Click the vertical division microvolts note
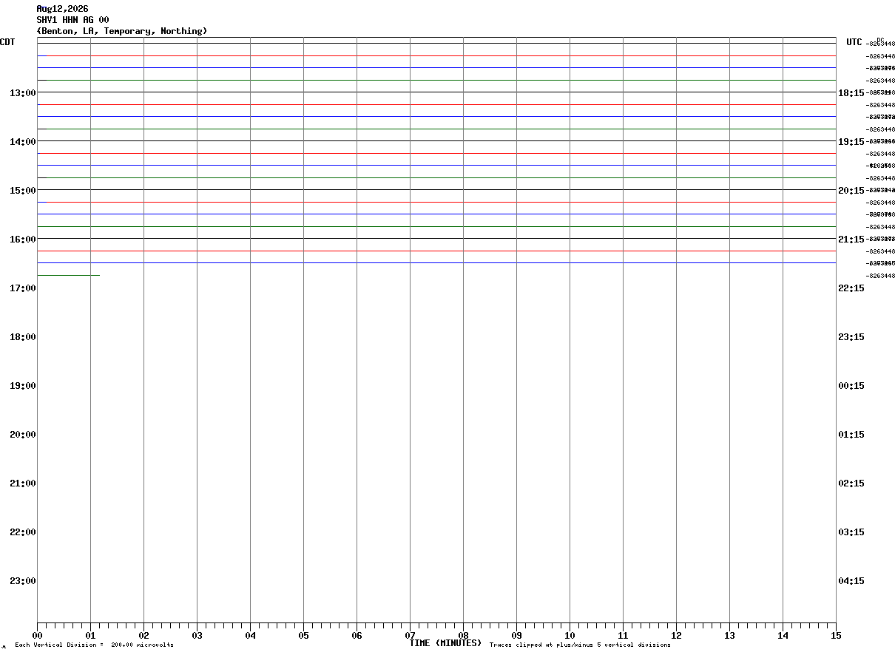The height and width of the screenshot is (655, 895). [94, 645]
